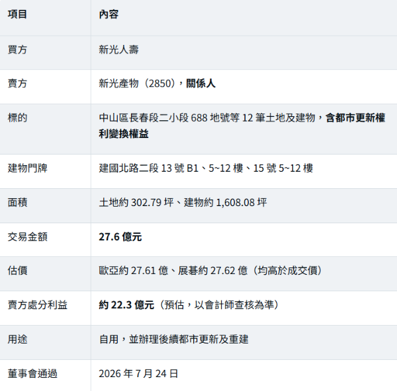
Task: Click the text '土地約 302.79 坪、建物約 1,608.08 坪'
Action: tap(183, 203)
